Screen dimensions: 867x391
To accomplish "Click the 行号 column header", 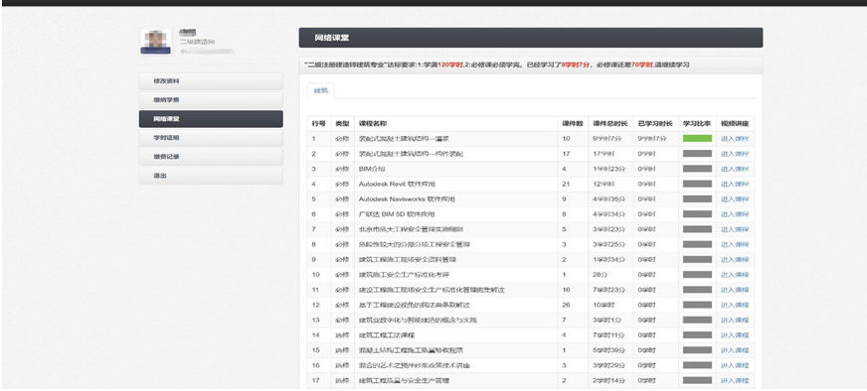I will [318, 124].
